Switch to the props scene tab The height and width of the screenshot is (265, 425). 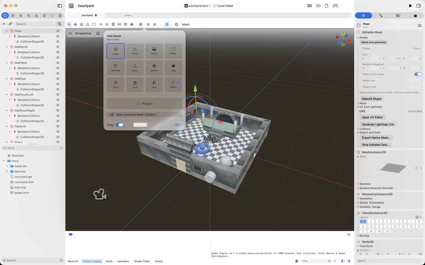coord(128,15)
